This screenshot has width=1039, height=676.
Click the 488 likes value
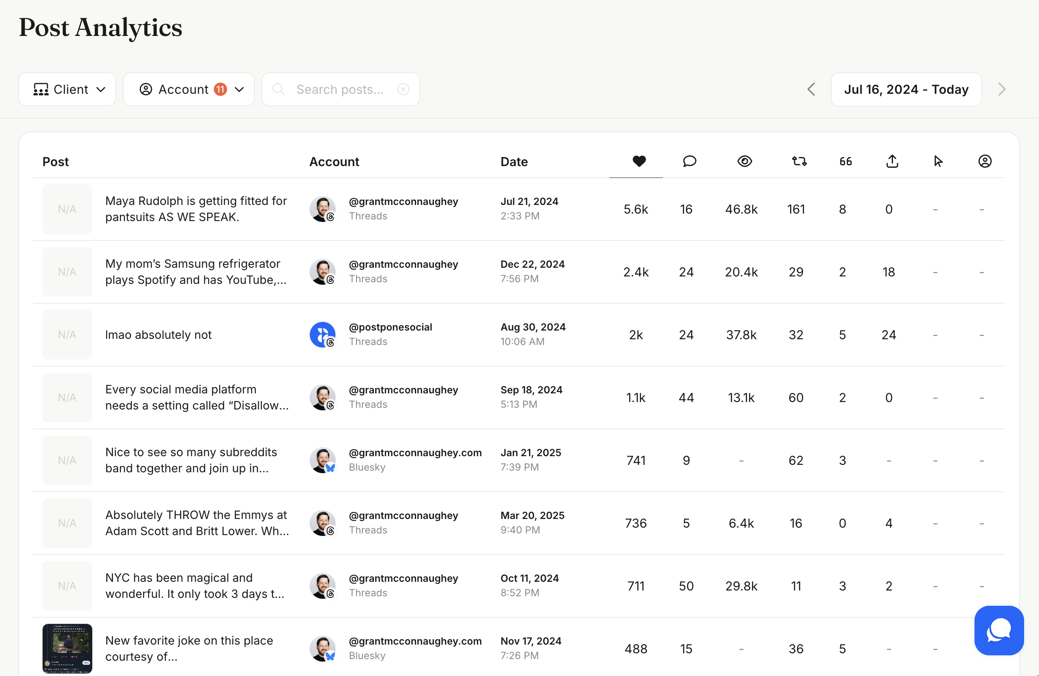click(636, 649)
